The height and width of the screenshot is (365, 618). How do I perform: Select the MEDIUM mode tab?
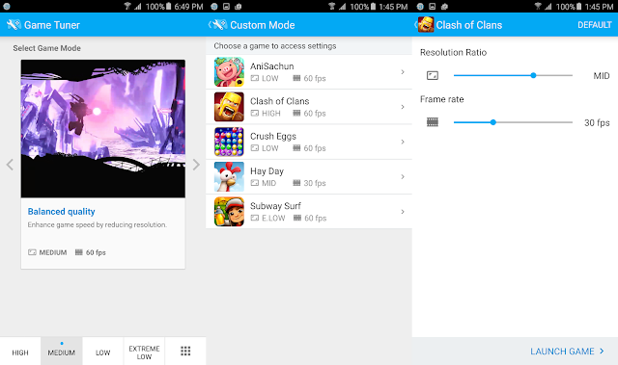(62, 351)
